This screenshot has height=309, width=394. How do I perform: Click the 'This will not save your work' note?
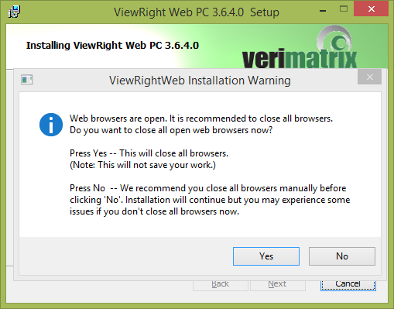[142, 165]
